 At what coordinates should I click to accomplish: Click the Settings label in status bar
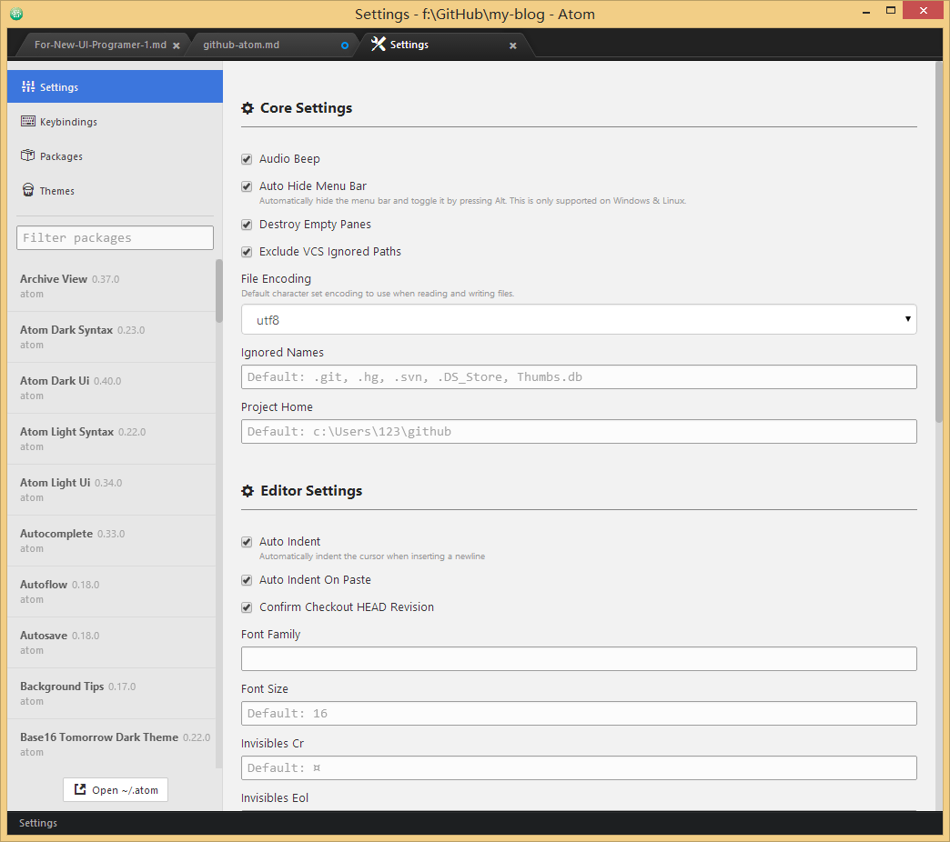coord(38,823)
